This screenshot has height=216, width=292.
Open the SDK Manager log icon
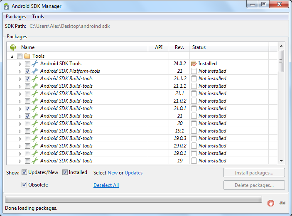282,203
